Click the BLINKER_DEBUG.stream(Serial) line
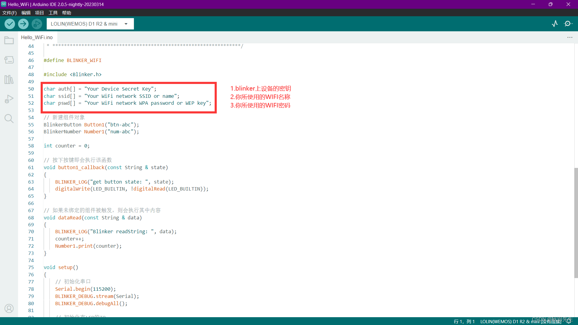Screen dimensions: 578x325 coord(97,296)
